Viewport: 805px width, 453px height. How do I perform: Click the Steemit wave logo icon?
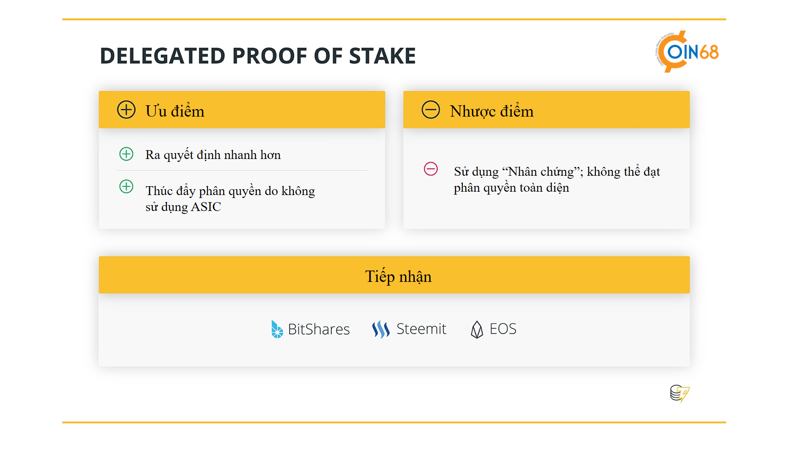click(381, 329)
